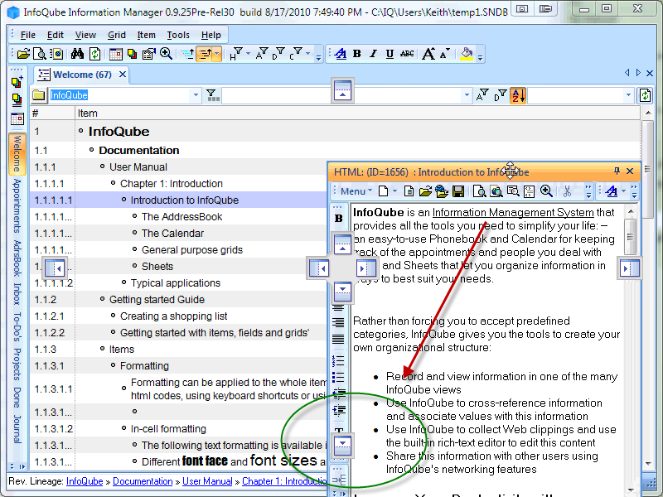Open the Edit menu
The height and width of the screenshot is (497, 663).
pos(55,35)
